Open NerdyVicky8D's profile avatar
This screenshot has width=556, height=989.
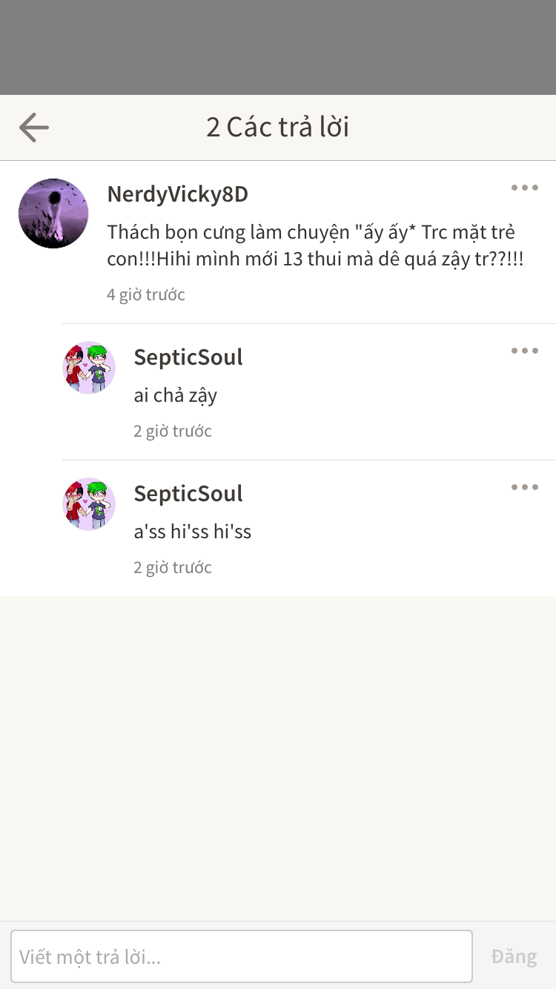click(x=53, y=213)
